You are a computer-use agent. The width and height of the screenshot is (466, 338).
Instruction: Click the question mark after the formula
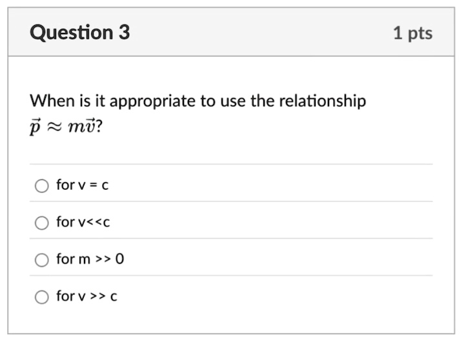point(99,127)
